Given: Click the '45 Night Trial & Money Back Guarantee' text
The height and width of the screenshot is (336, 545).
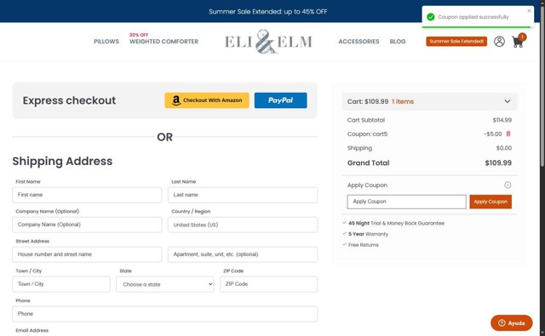Looking at the screenshot, I should pyautogui.click(x=396, y=223).
